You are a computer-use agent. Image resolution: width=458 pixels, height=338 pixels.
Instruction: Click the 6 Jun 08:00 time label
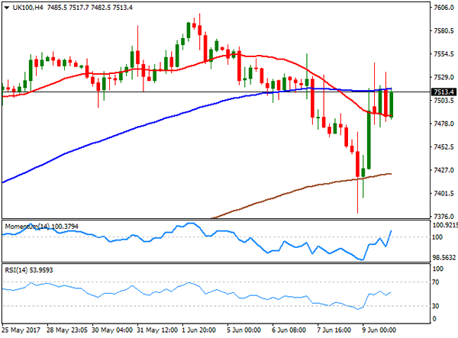click(289, 330)
